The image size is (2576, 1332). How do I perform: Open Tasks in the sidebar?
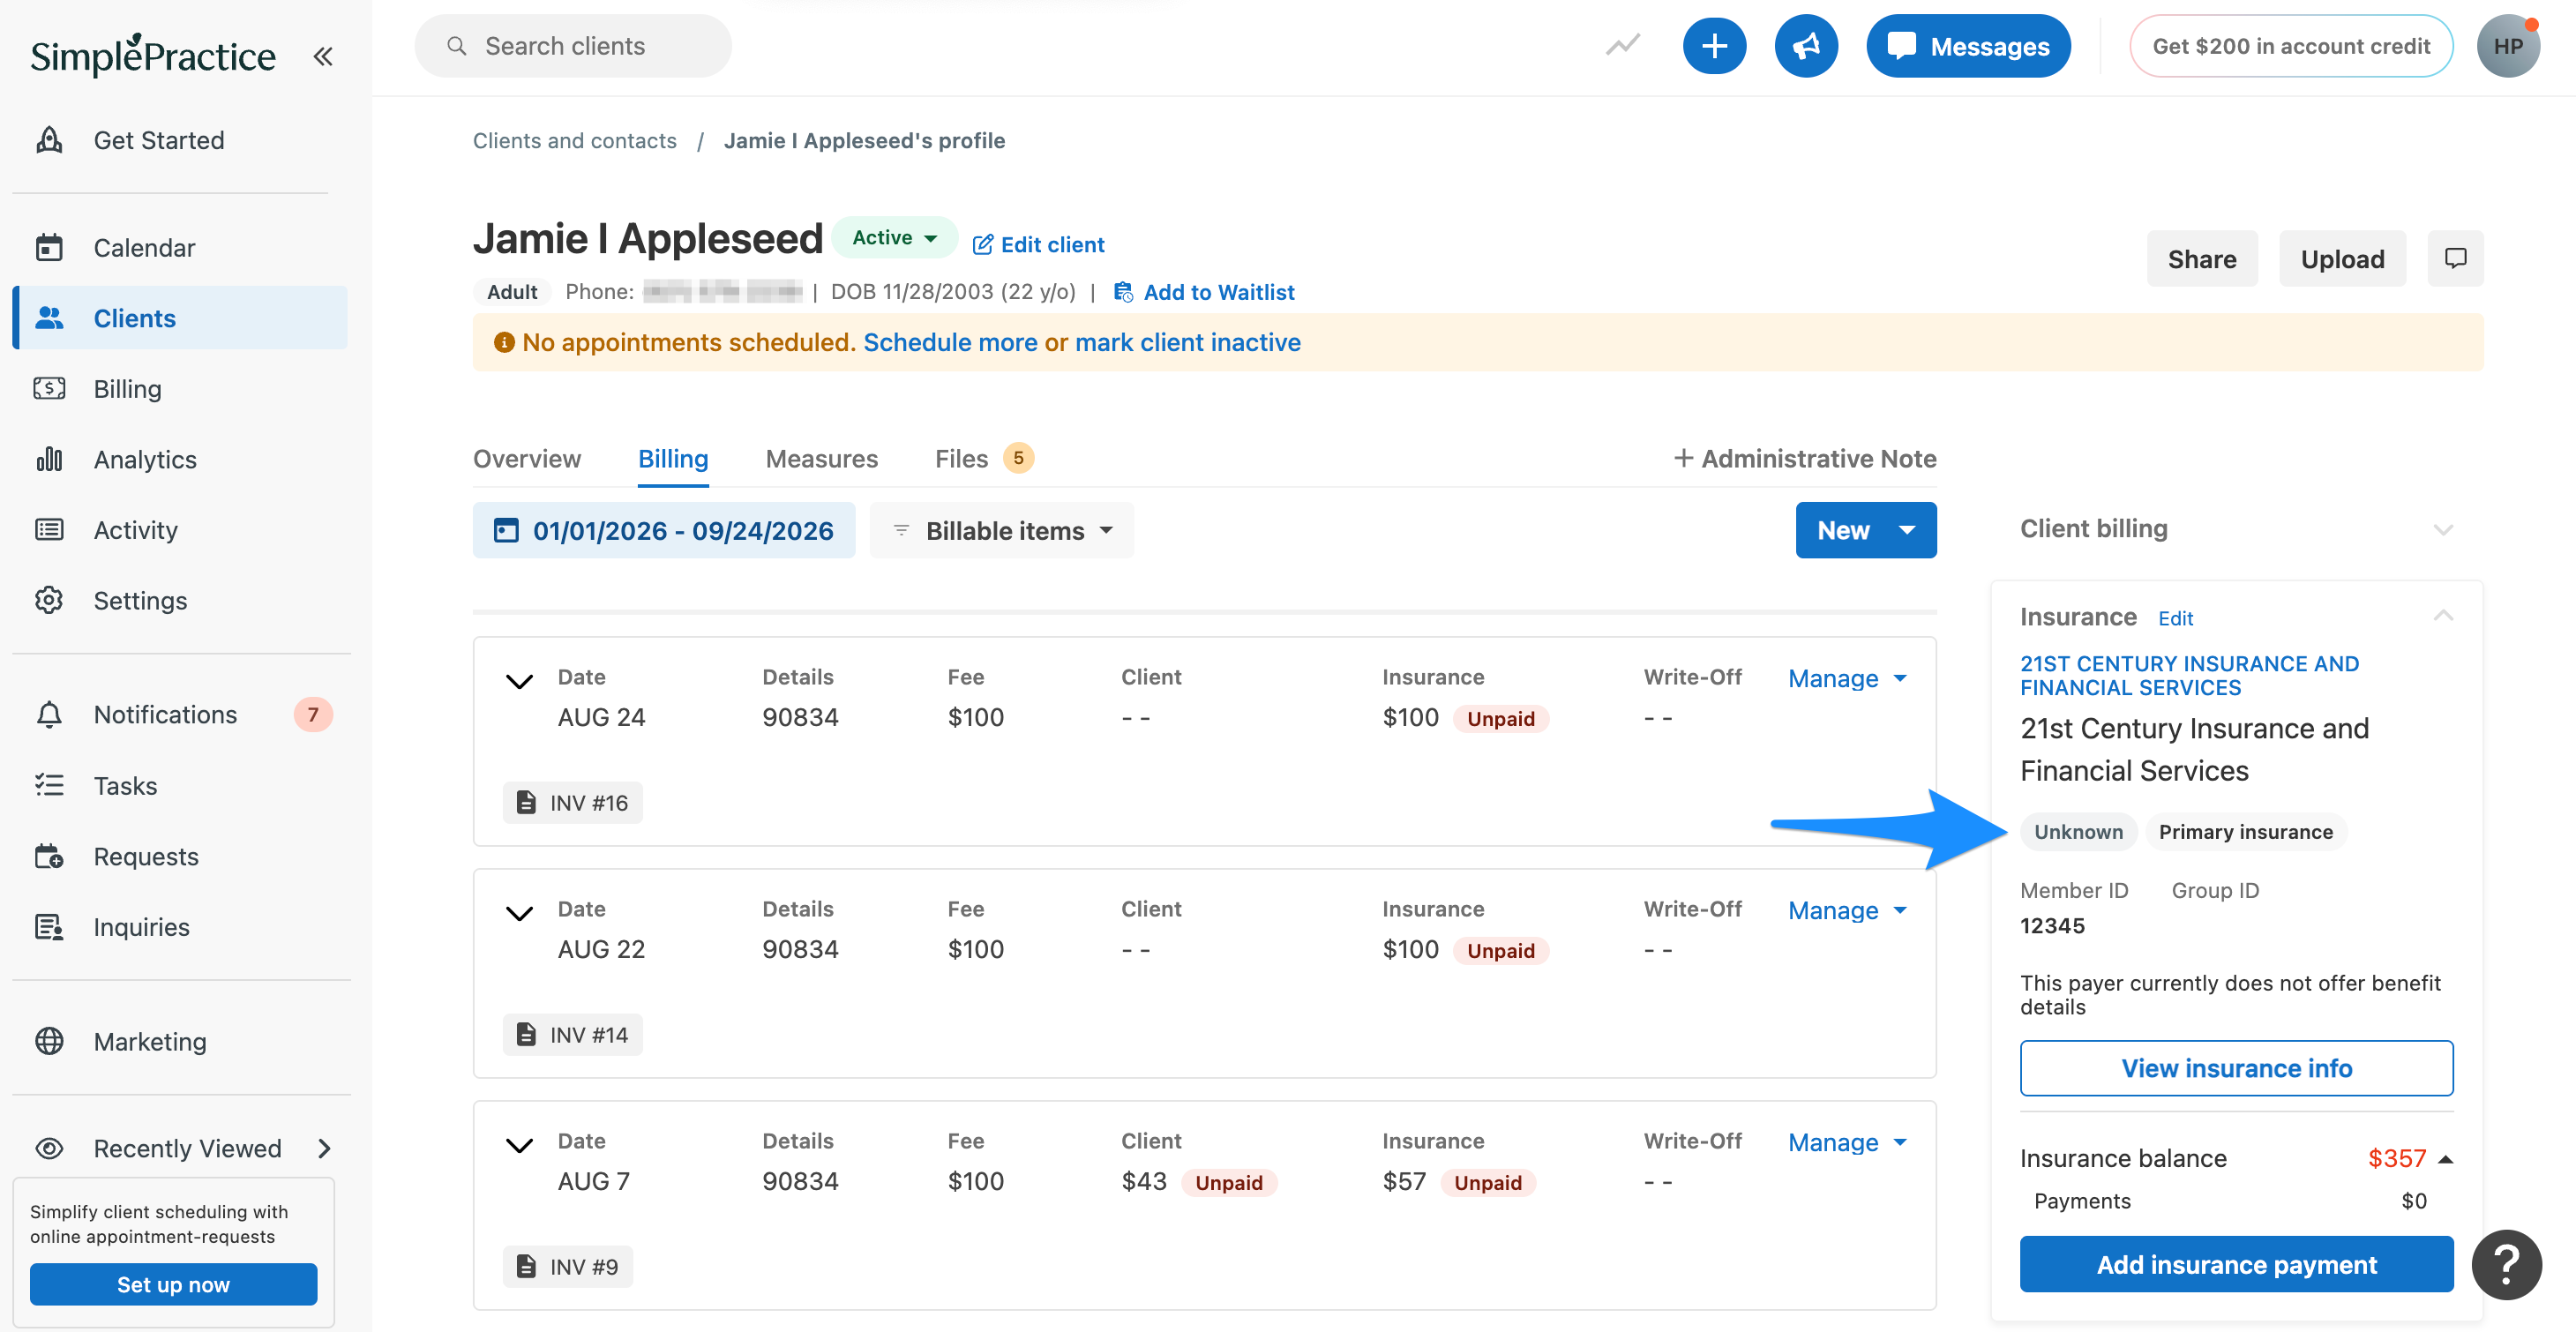click(180, 785)
